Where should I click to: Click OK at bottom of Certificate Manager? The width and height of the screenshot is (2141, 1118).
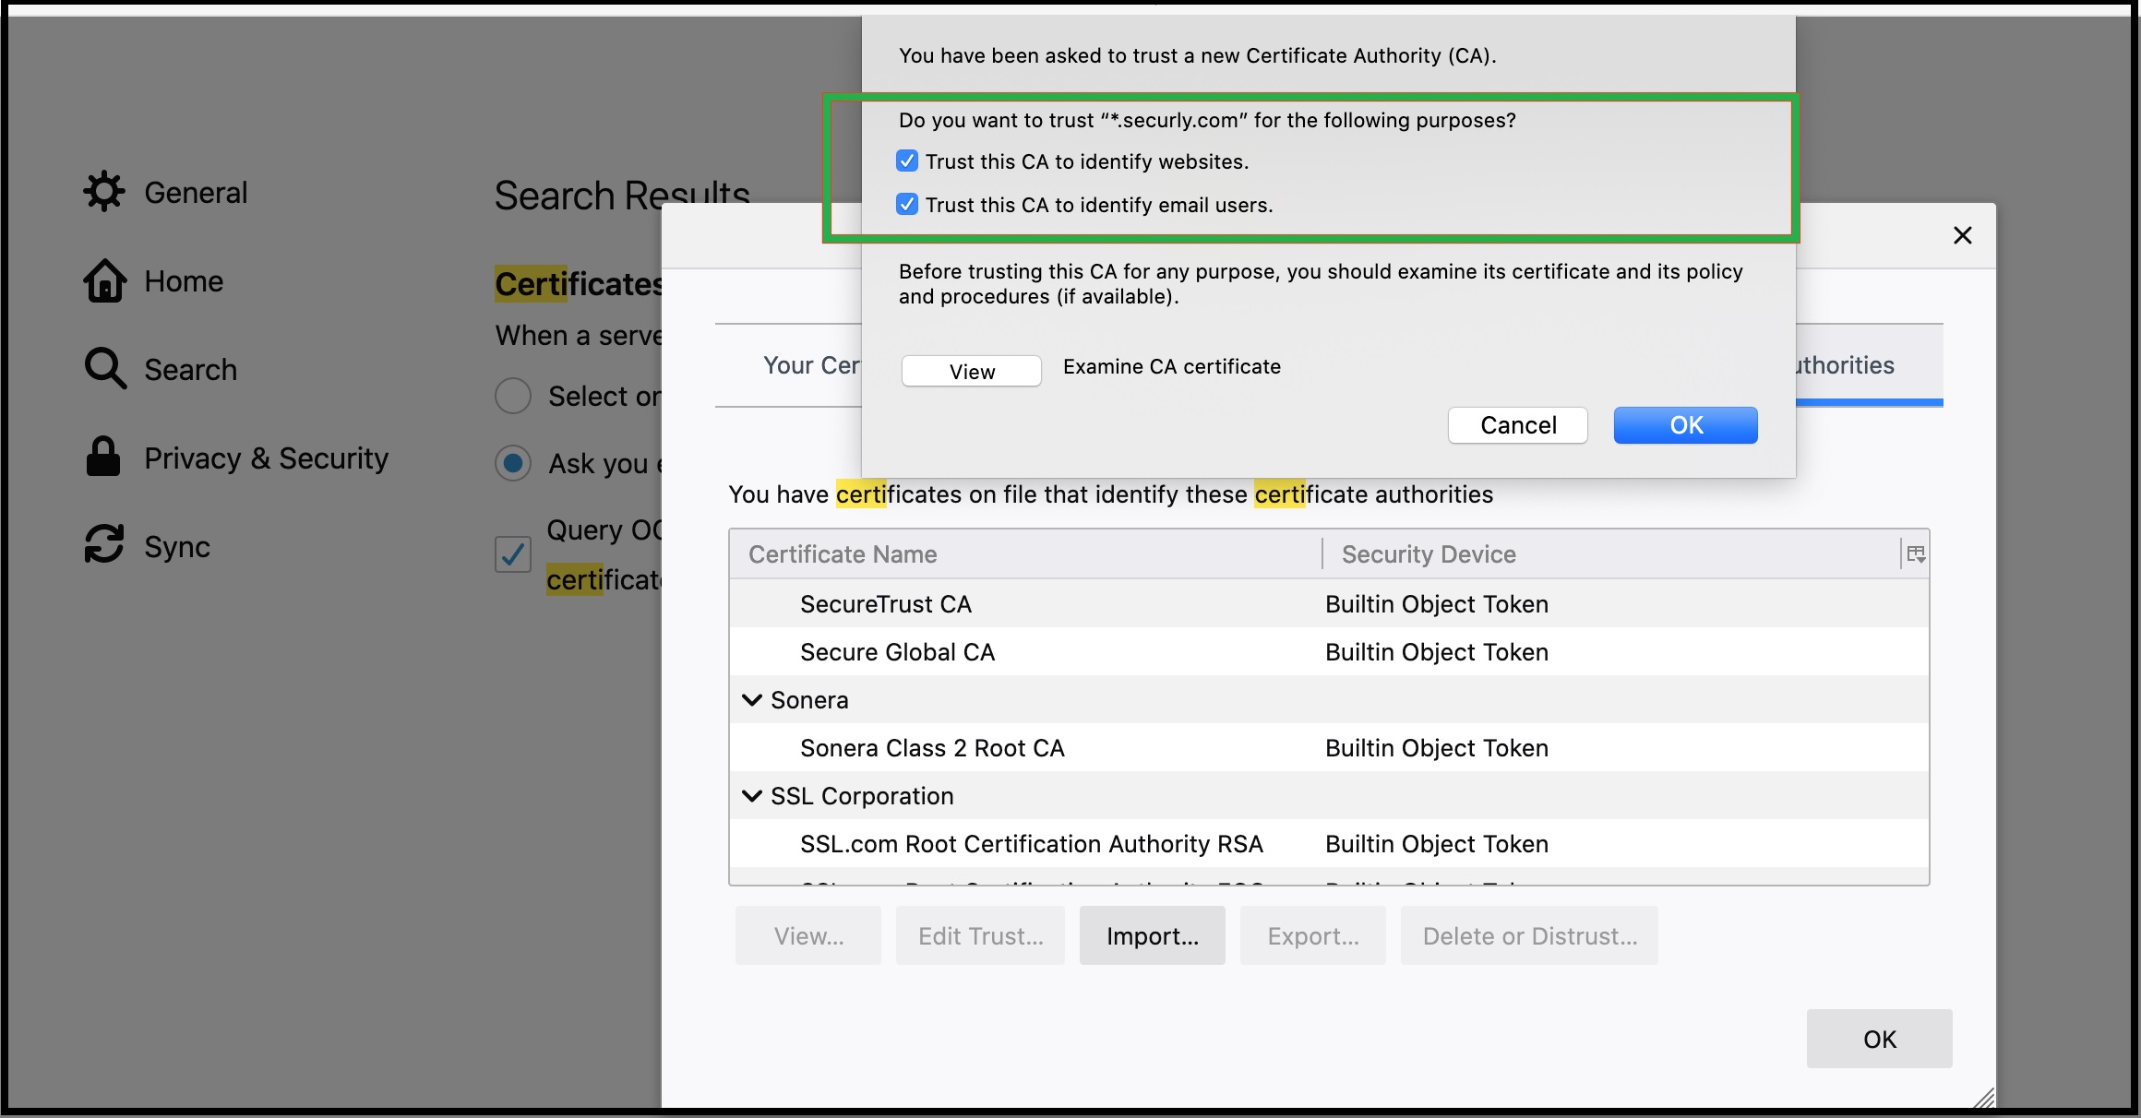click(1880, 1039)
